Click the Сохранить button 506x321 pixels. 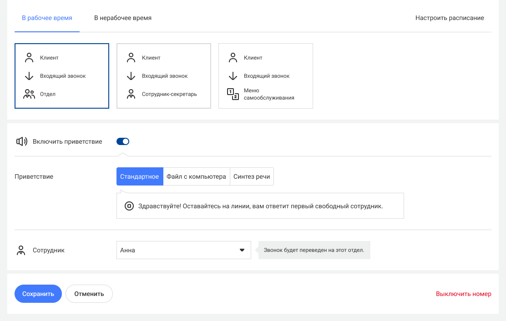(38, 294)
